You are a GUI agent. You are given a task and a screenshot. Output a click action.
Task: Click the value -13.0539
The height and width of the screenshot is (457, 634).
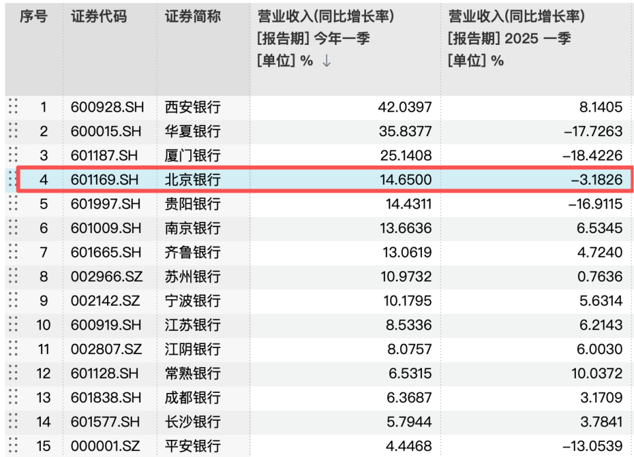pos(593,446)
